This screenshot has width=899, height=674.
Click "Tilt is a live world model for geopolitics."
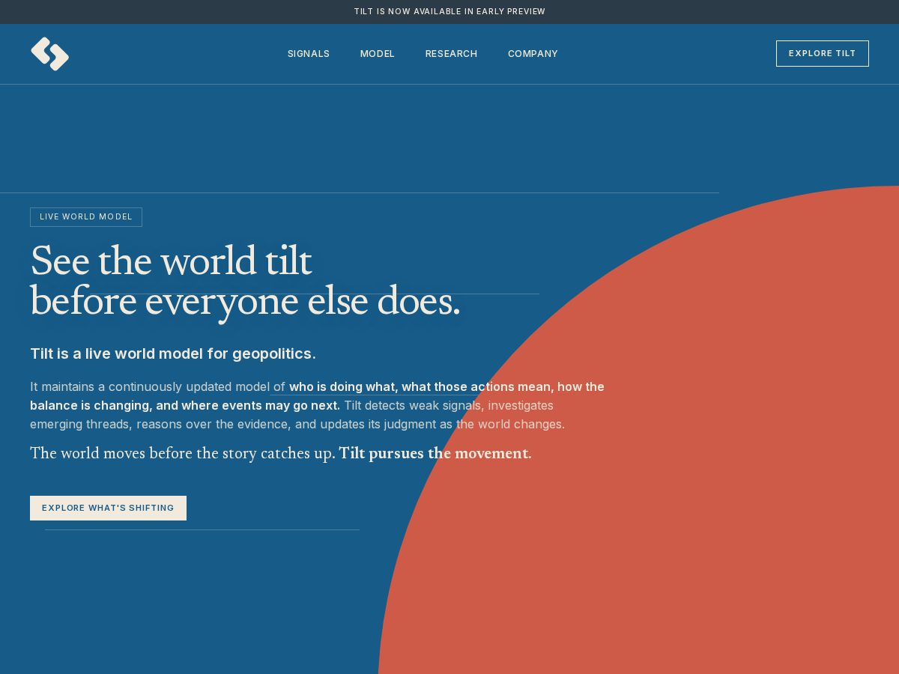click(x=173, y=353)
